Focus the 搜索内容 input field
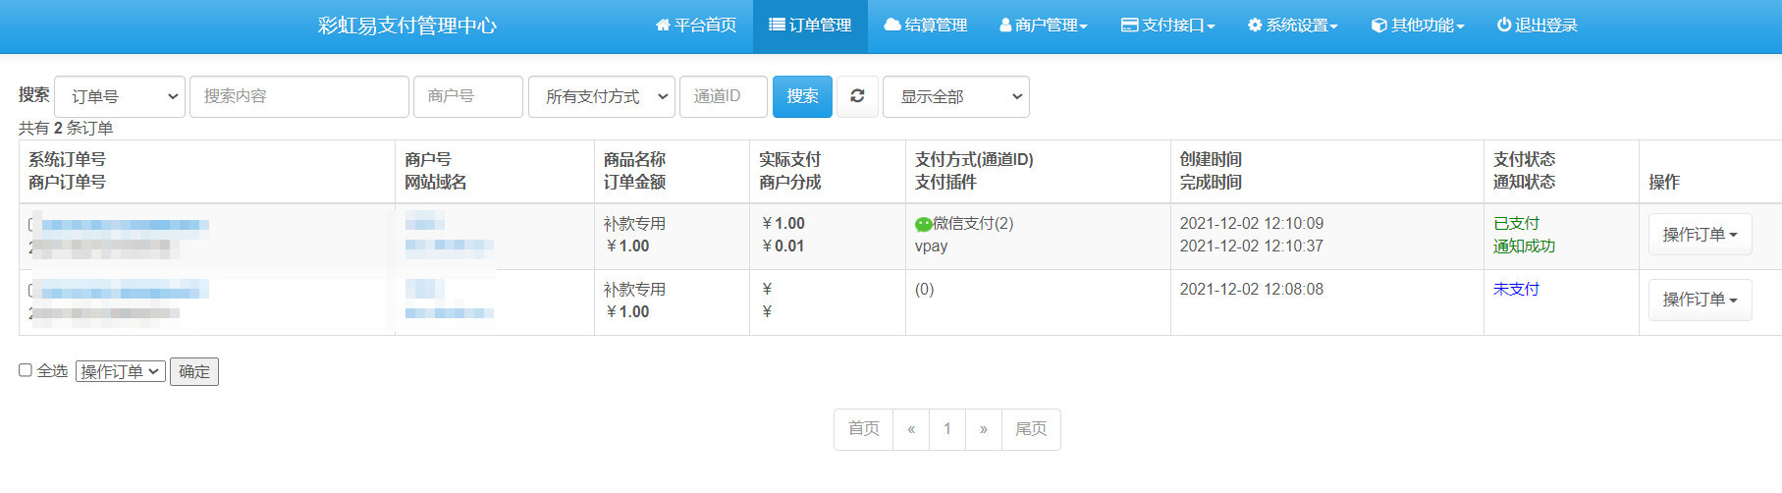The image size is (1782, 493). pyautogui.click(x=298, y=96)
